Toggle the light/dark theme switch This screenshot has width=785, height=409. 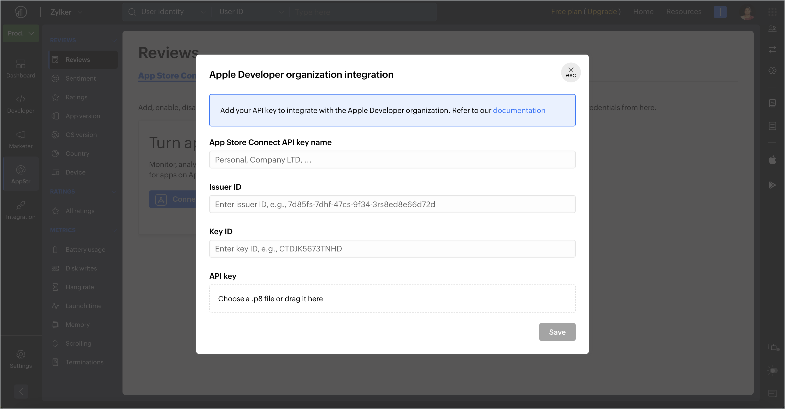coord(772,371)
